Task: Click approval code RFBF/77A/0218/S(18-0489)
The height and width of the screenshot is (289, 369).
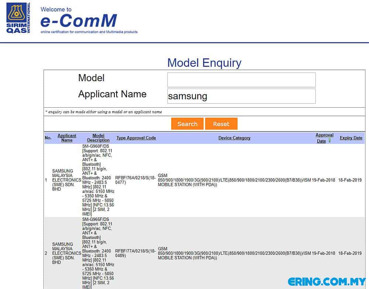Action: tap(135, 253)
